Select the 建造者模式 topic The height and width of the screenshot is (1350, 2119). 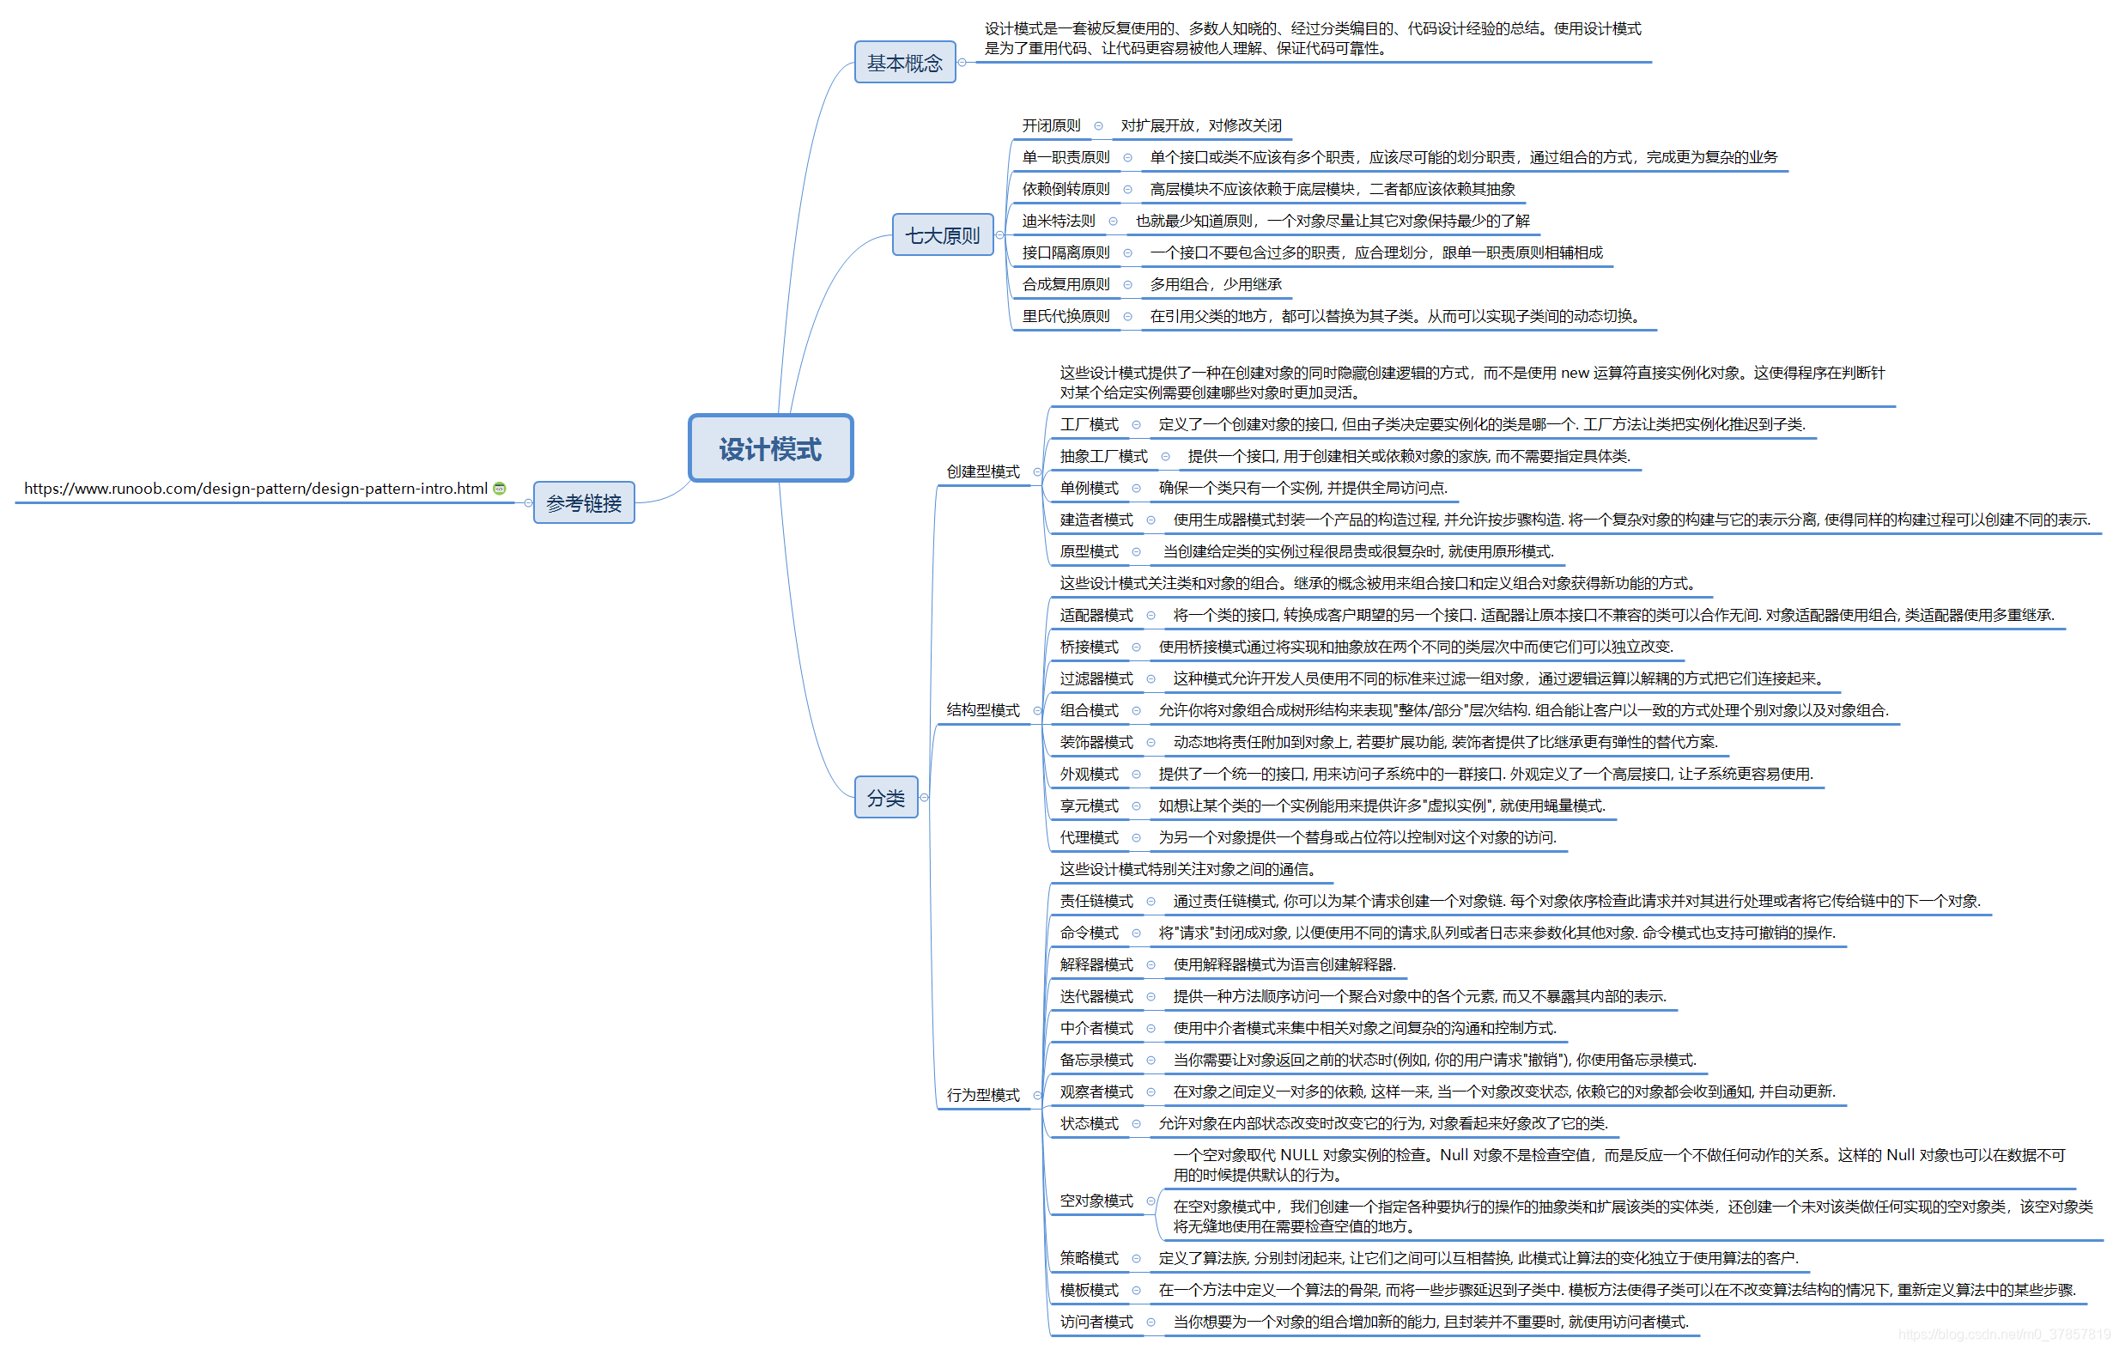[1096, 520]
